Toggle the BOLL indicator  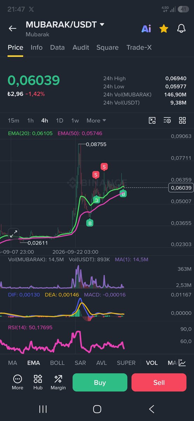[57, 363]
